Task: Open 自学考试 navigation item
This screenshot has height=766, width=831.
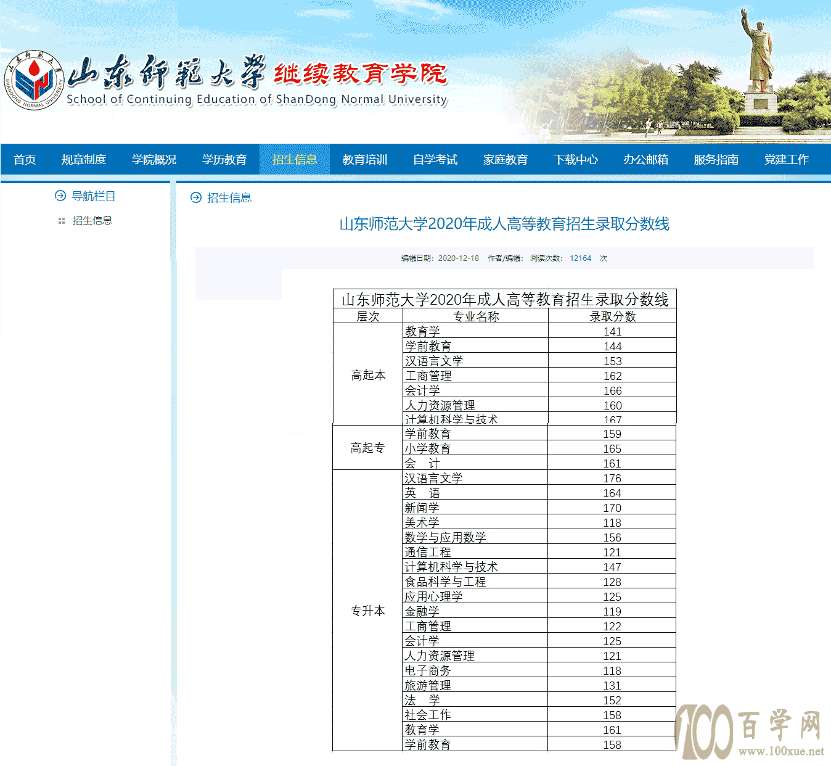Action: (x=435, y=159)
